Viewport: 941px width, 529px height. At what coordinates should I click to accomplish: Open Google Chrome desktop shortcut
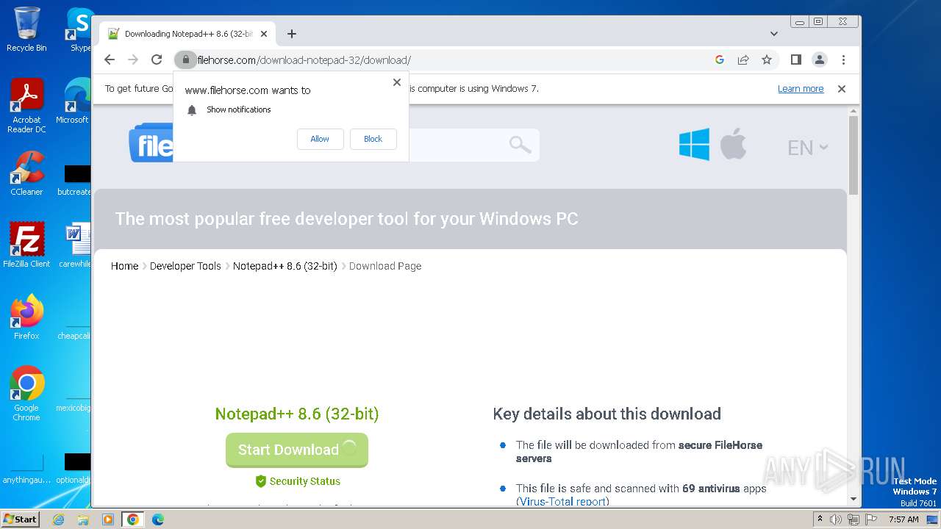[x=26, y=393]
